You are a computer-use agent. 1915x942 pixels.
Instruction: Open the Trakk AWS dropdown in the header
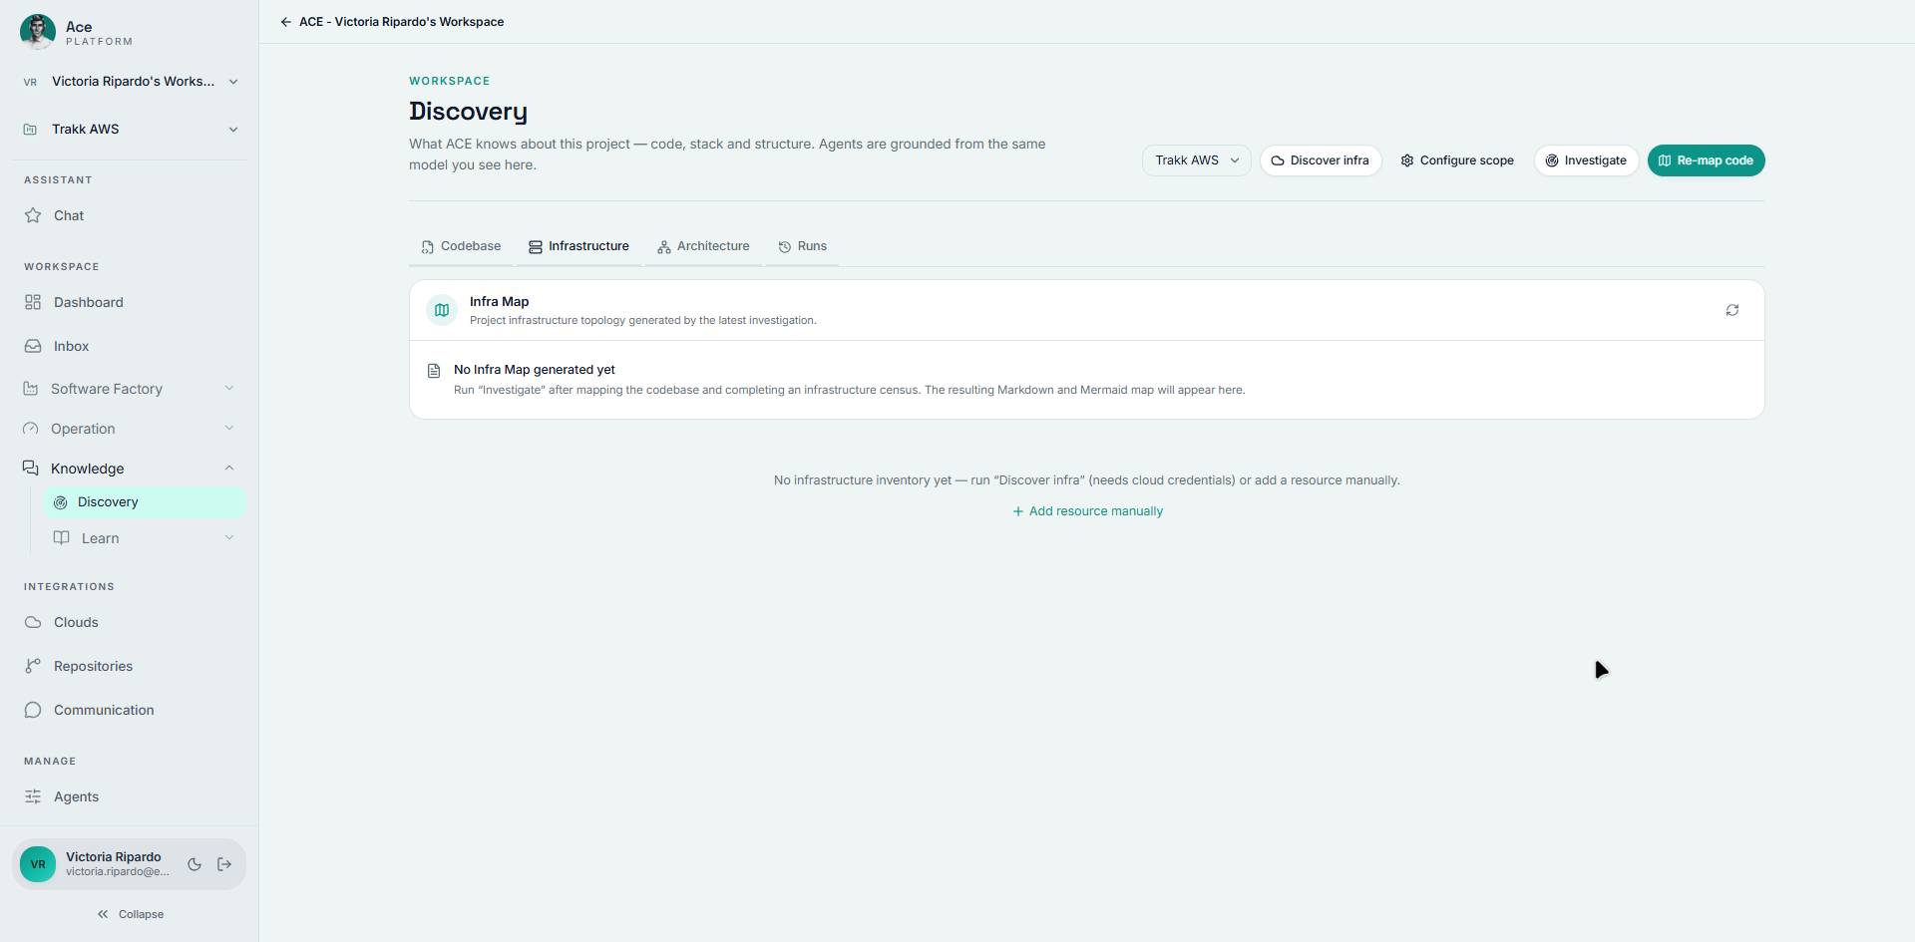pyautogui.click(x=1196, y=160)
